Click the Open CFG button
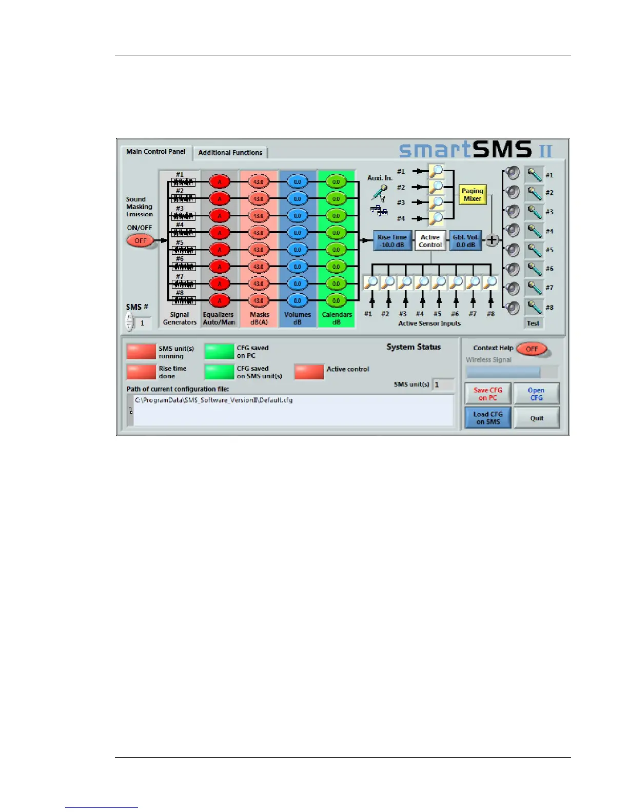The width and height of the screenshot is (628, 812). point(537,394)
